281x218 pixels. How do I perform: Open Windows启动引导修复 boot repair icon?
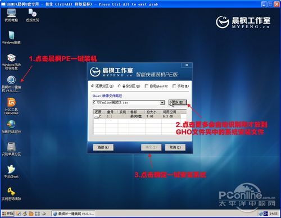11,62
